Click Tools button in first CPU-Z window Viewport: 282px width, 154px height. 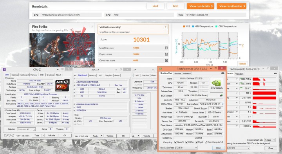(37, 136)
